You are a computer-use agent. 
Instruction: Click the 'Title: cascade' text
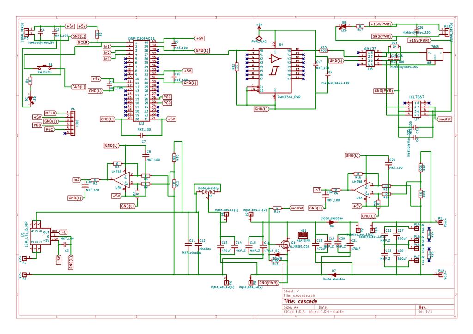coord(300,301)
